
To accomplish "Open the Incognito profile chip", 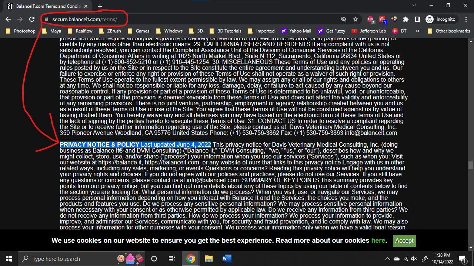I will pyautogui.click(x=441, y=19).
